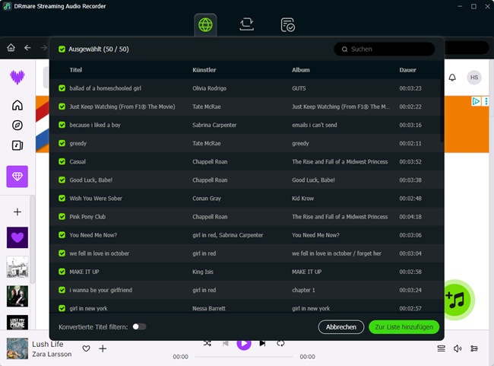Uncheck Wish You Were Sober checkbox
The image size is (494, 366).
click(62, 198)
